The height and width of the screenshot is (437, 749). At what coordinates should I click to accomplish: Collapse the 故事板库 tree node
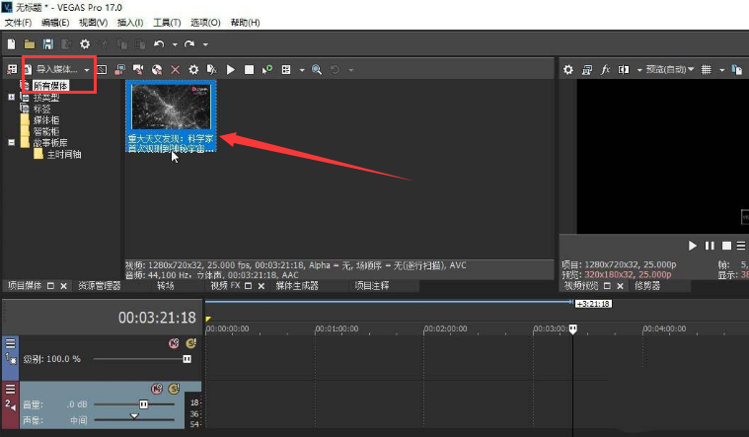(x=11, y=142)
